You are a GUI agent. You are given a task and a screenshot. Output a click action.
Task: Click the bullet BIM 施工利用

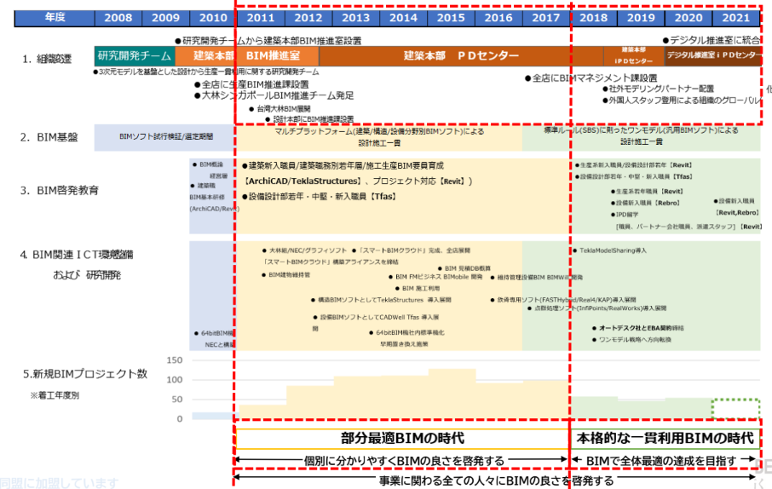click(x=418, y=288)
